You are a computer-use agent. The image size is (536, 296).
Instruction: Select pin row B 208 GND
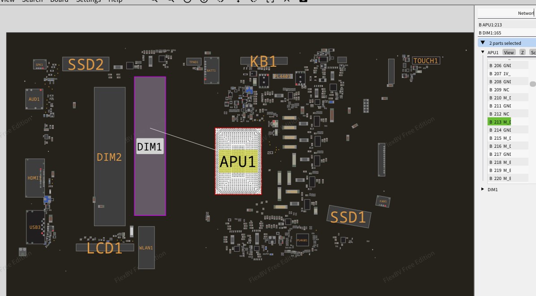click(508, 82)
